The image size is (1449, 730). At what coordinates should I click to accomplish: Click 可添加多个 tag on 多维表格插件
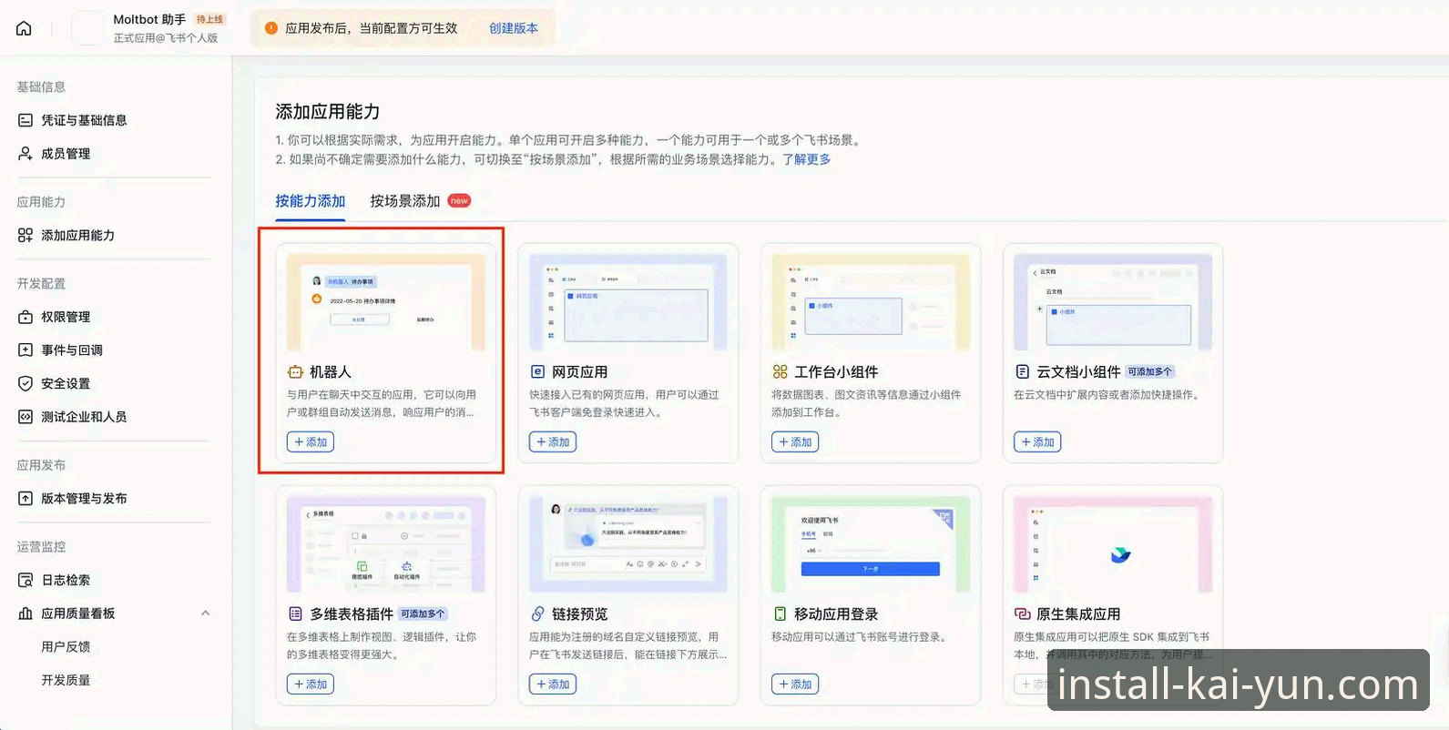(x=423, y=613)
